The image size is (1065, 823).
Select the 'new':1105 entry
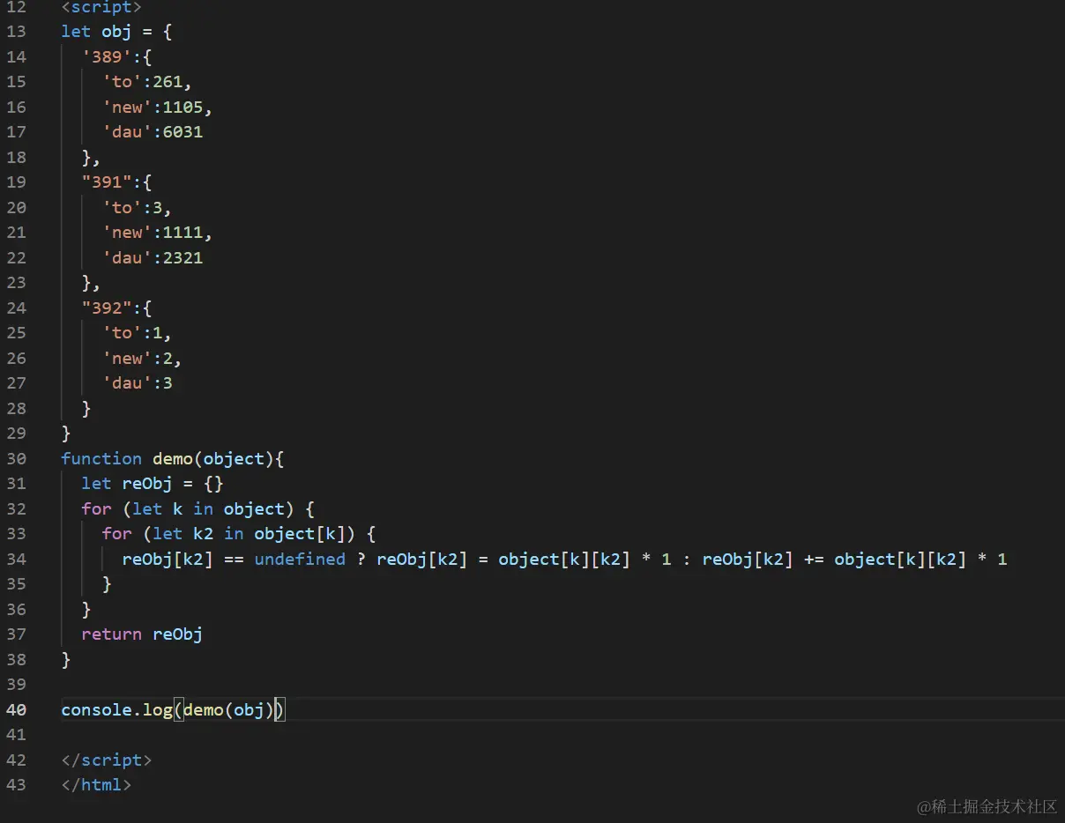(157, 107)
